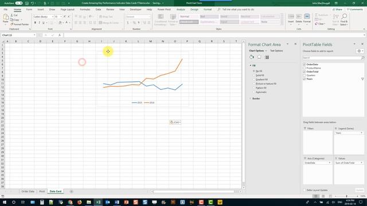Click the Share button

click(337, 10)
